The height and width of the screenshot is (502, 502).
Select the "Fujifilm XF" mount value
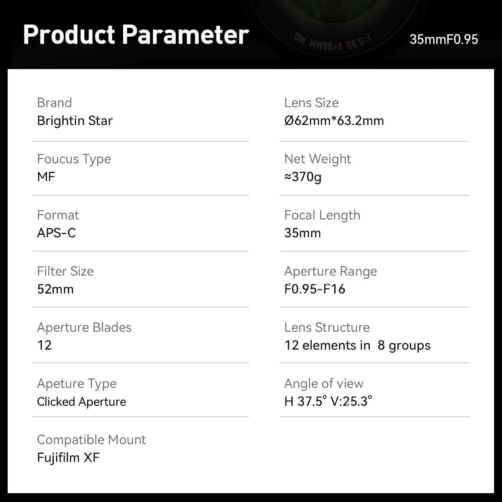(x=68, y=457)
